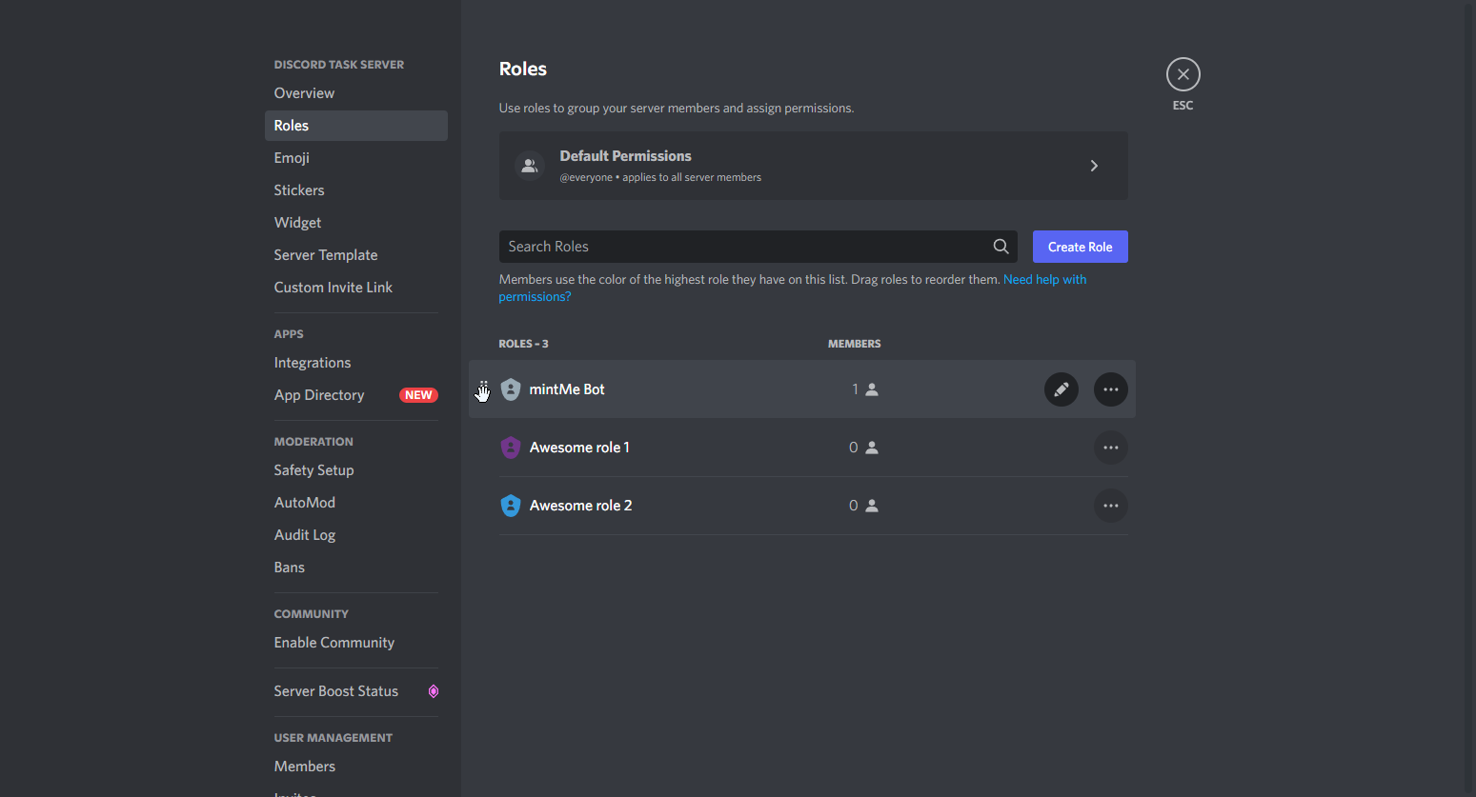Open the App Directory marked NEW
Image resolution: width=1476 pixels, height=797 pixels.
[319, 395]
